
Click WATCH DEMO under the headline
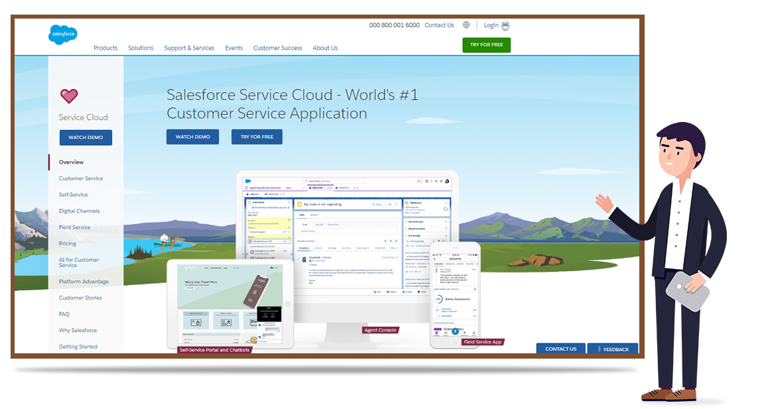pyautogui.click(x=192, y=137)
